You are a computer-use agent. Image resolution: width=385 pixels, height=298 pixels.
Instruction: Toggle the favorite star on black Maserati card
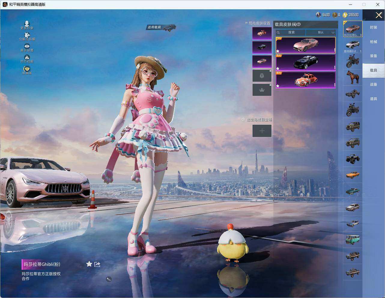pyautogui.click(x=278, y=68)
